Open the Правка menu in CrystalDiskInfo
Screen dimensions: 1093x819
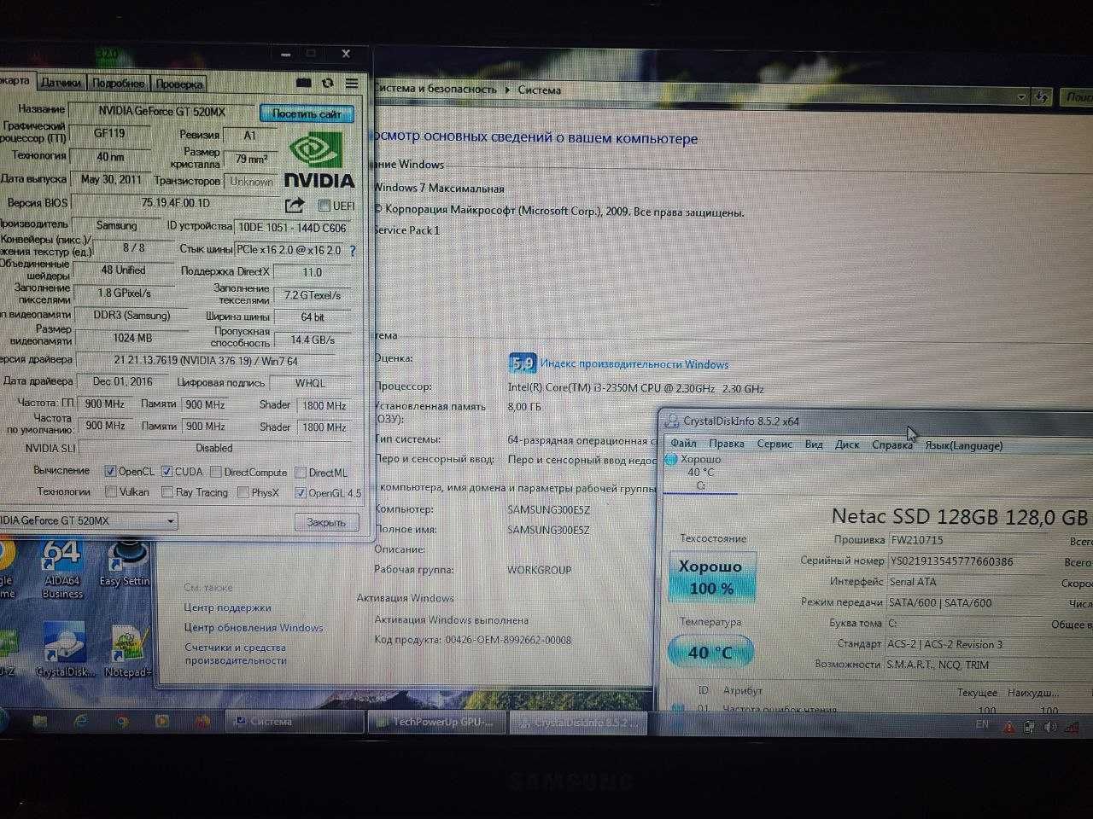[x=727, y=444]
